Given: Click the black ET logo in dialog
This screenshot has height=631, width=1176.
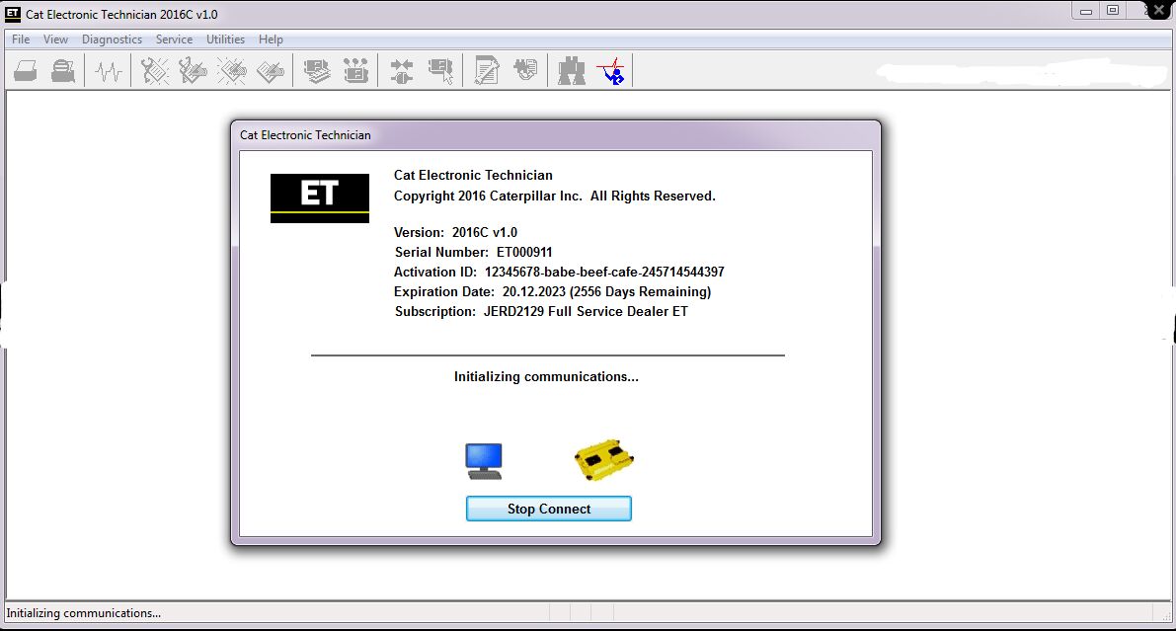Looking at the screenshot, I should (x=320, y=198).
